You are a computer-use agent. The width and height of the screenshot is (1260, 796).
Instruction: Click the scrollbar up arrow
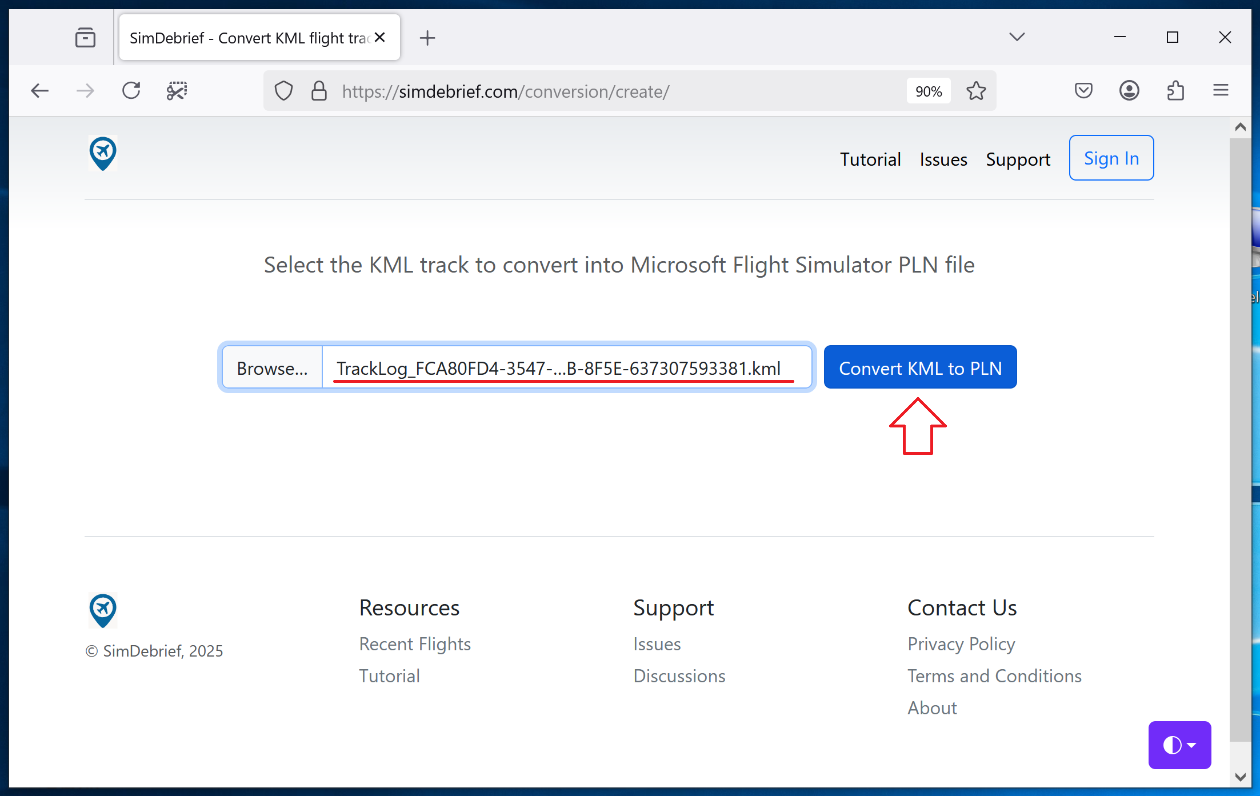[x=1240, y=127]
